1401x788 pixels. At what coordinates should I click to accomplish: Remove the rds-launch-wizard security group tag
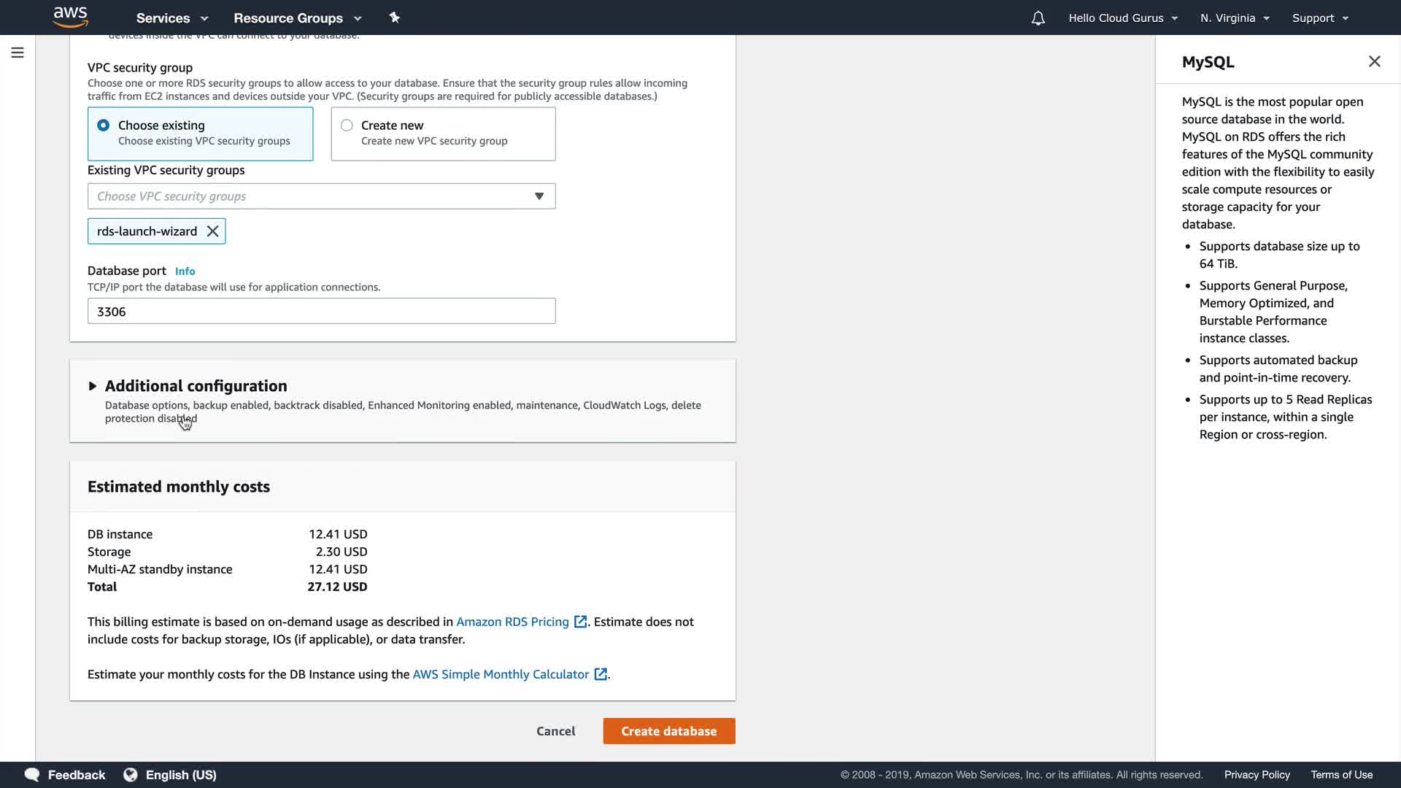coord(212,231)
